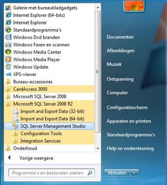Expand the Configuration Tools subfolder
Image resolution: width=167 pixels, height=185 pixels.
[49, 133]
